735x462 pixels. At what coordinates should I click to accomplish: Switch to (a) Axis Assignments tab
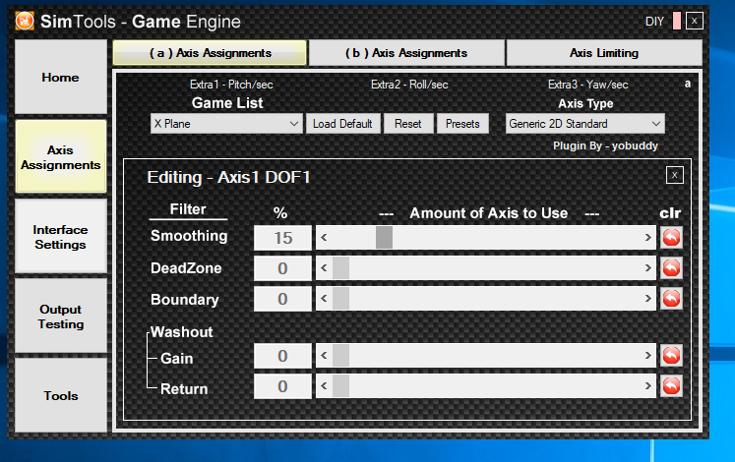210,53
